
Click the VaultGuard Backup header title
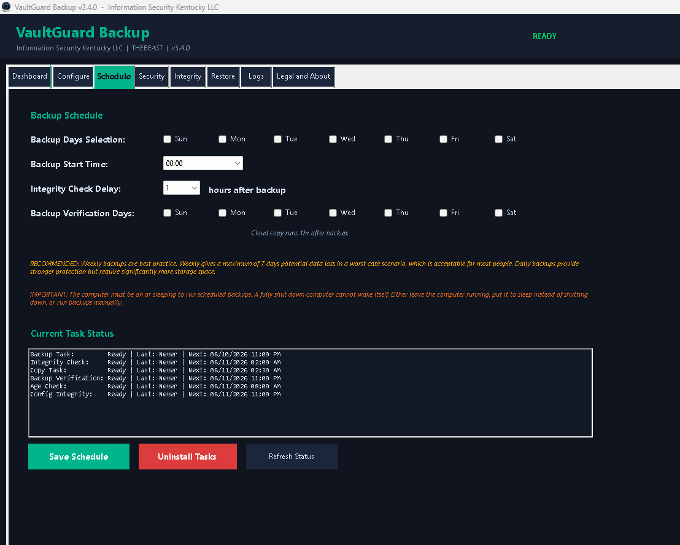[x=83, y=33]
